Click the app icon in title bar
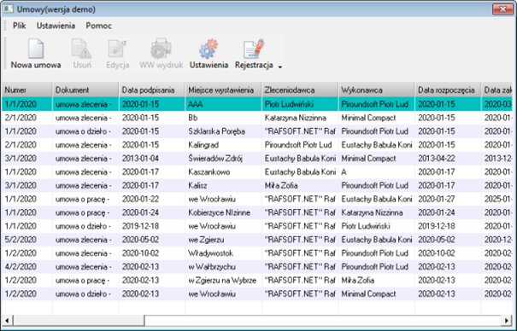Screen dimensions: 517x331 9,9
